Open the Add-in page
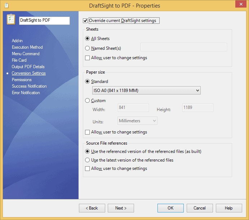 [17, 41]
